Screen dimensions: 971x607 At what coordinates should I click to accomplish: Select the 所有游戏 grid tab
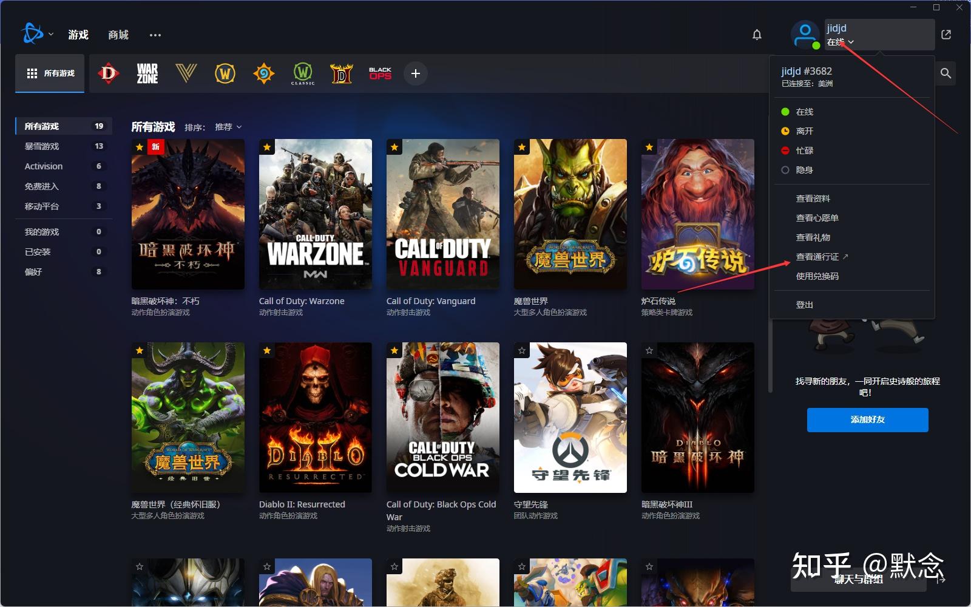coord(50,73)
